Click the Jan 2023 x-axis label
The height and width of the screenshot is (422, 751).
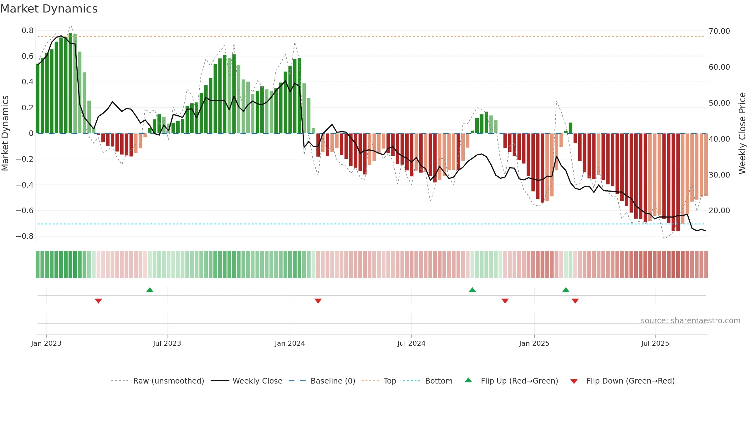(46, 343)
